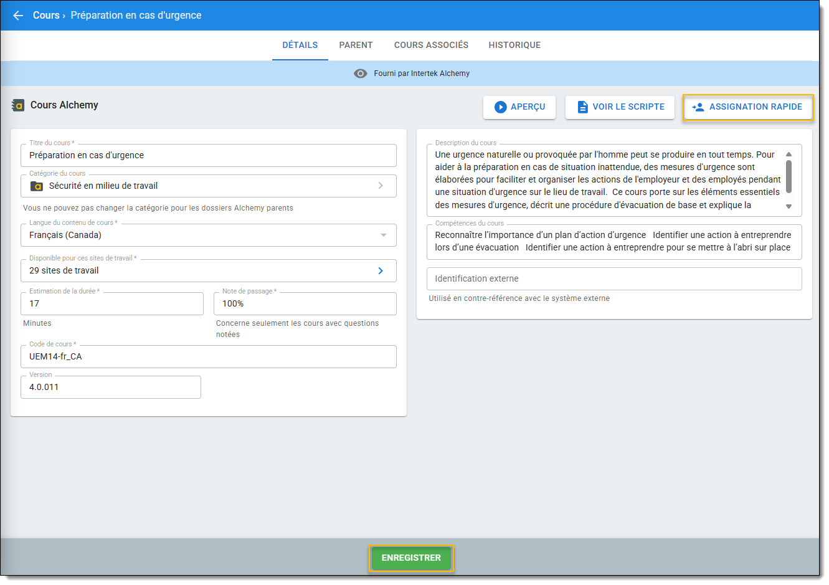Click the Identification externe field
This screenshot has width=829, height=585.
point(613,279)
